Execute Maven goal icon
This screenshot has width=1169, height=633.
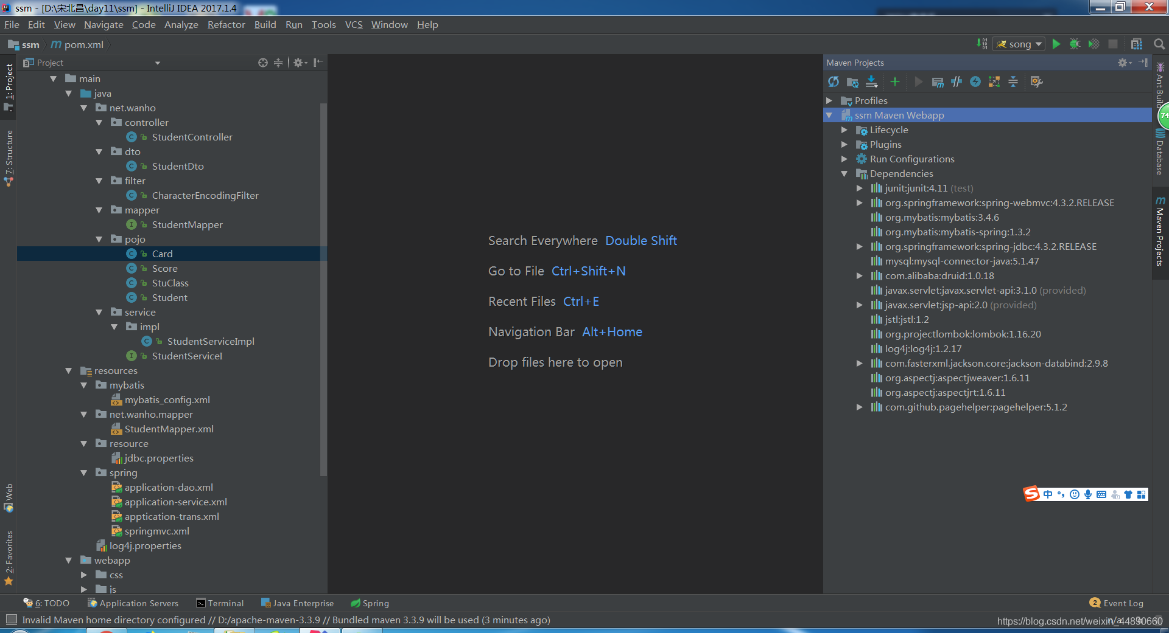938,81
